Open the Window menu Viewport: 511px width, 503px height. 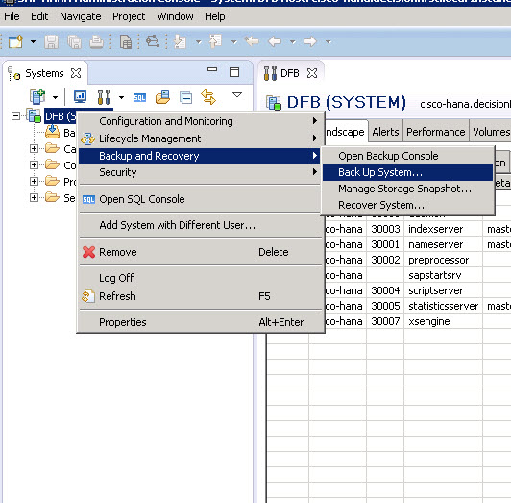(176, 16)
